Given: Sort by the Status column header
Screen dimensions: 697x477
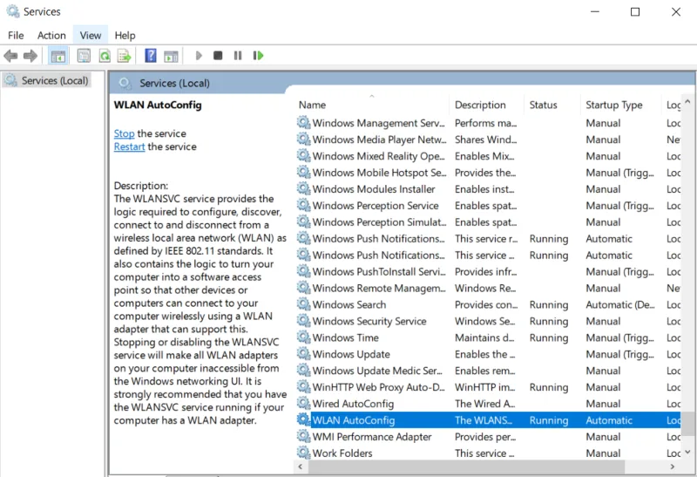Looking at the screenshot, I should pos(543,105).
